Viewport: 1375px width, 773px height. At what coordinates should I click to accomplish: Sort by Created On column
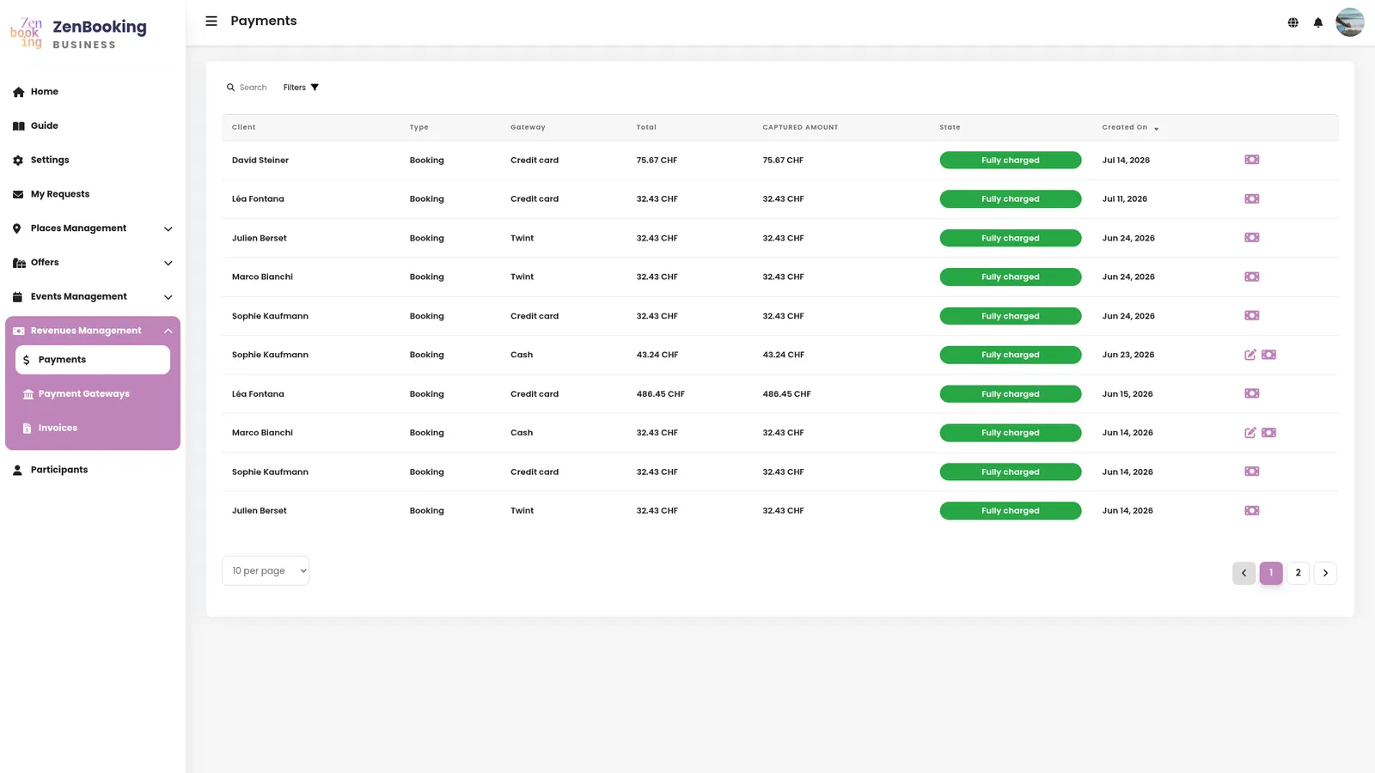click(1130, 127)
